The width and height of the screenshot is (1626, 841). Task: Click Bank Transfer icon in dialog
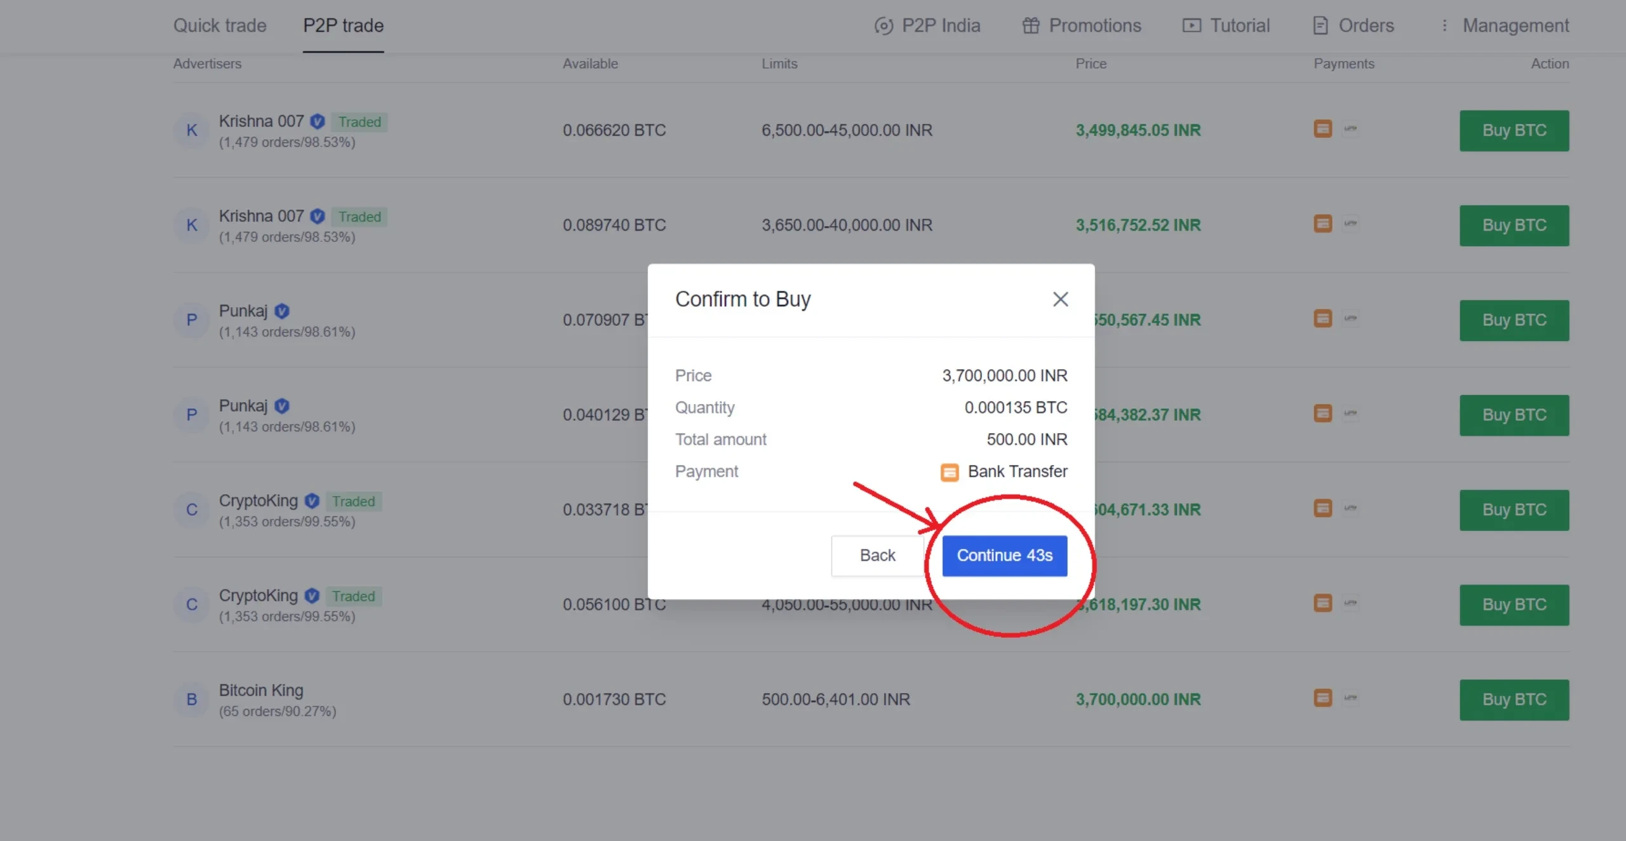click(x=950, y=473)
